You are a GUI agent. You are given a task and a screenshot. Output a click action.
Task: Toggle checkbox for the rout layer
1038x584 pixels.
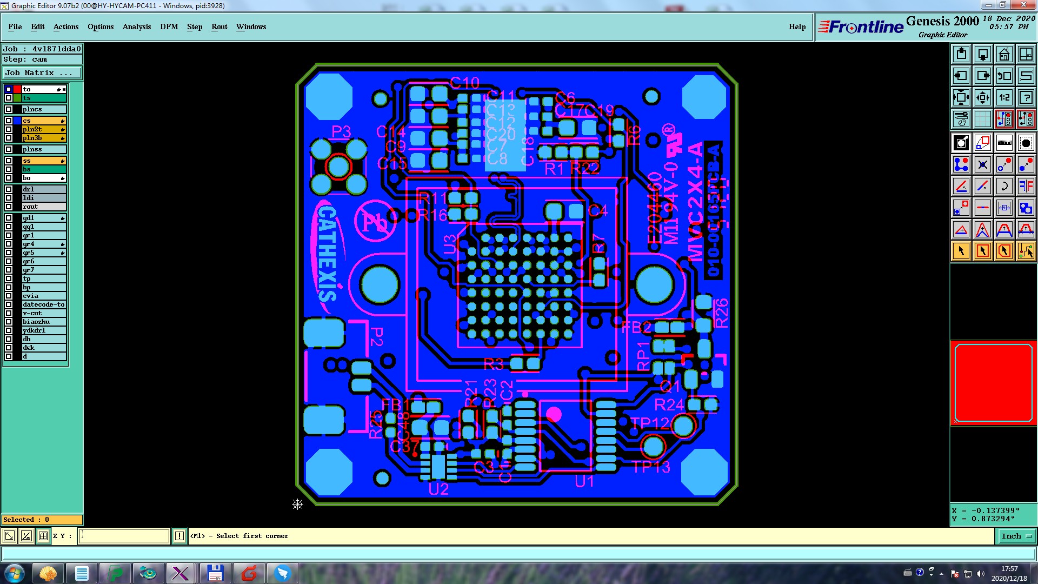9,207
